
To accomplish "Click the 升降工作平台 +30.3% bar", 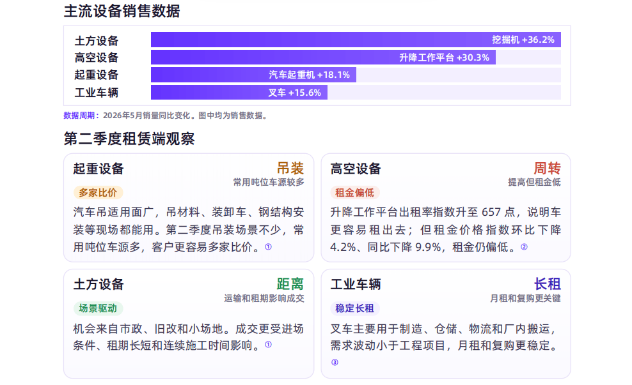I will click(323, 57).
